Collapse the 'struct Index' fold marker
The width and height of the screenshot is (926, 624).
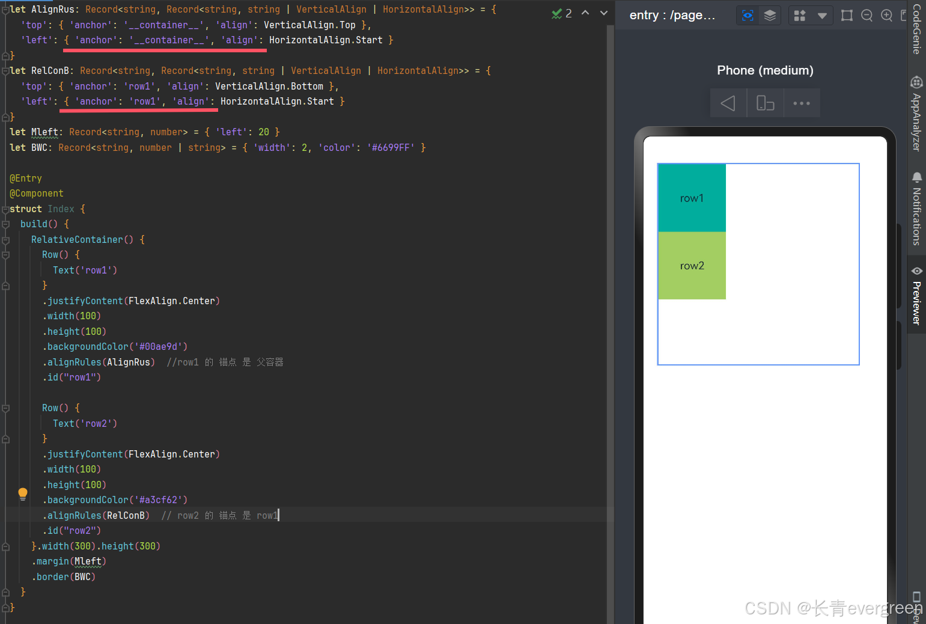[5, 209]
